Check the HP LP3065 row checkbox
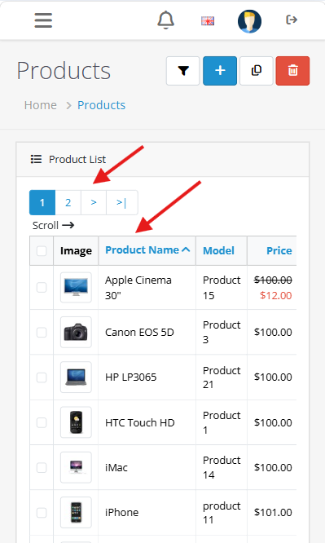The width and height of the screenshot is (325, 543). 42,377
